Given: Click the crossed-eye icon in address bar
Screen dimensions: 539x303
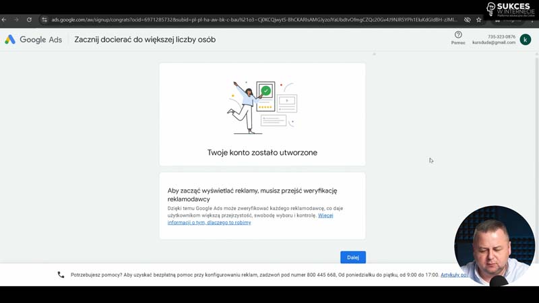Looking at the screenshot, I should (467, 20).
